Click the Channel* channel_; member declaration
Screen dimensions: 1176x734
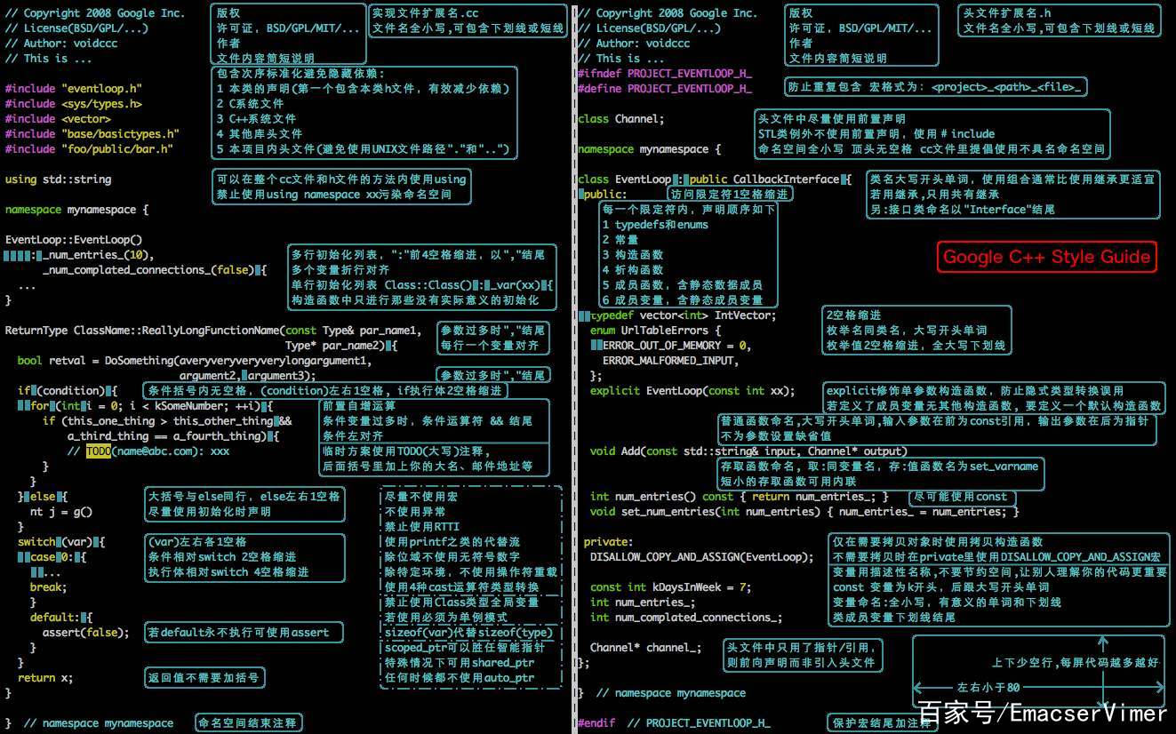(645, 648)
